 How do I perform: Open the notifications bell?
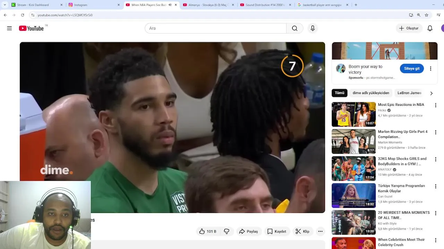point(430,28)
